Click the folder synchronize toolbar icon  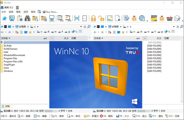click(35, 18)
